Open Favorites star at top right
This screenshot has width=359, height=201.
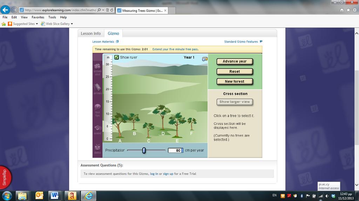pyautogui.click(x=348, y=10)
